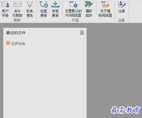Click 检查更新 to check for updates
This screenshot has width=142, height=118.
[x=44, y=9]
